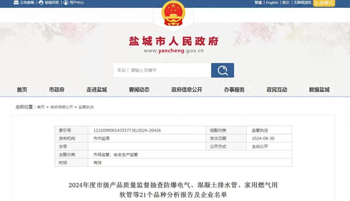Open 数据盐城 data section

(319, 90)
